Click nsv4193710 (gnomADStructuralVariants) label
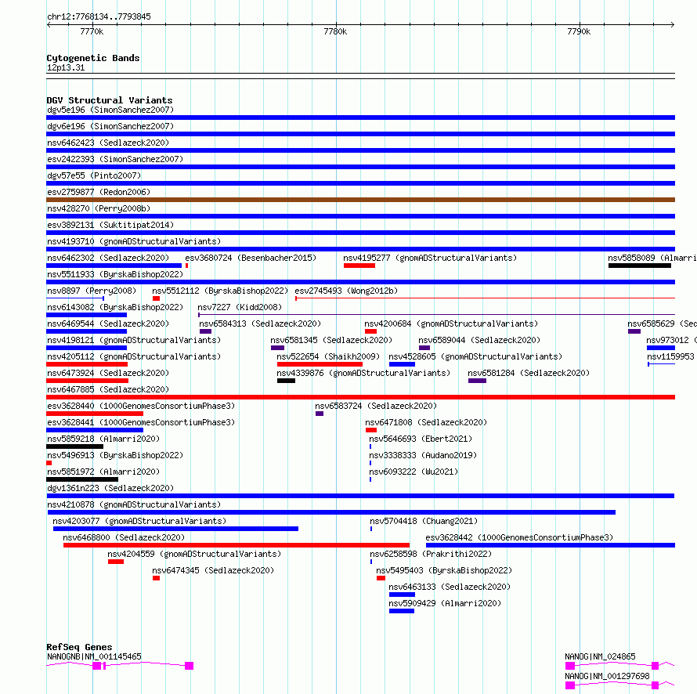The height and width of the screenshot is (694, 697). point(134,241)
